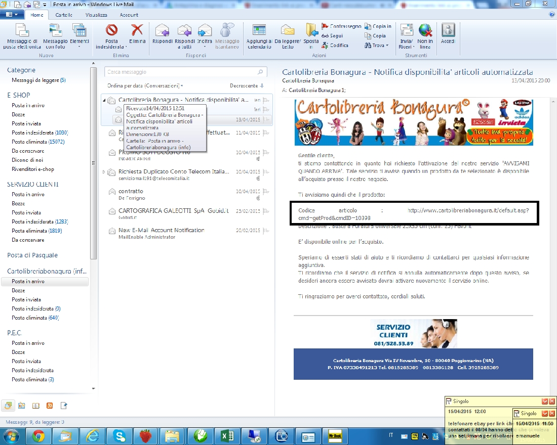Open Google Chrome from the taskbar
The image size is (557, 445).
(x=38, y=436)
